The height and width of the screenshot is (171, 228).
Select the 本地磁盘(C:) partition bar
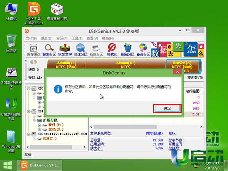click(x=66, y=65)
